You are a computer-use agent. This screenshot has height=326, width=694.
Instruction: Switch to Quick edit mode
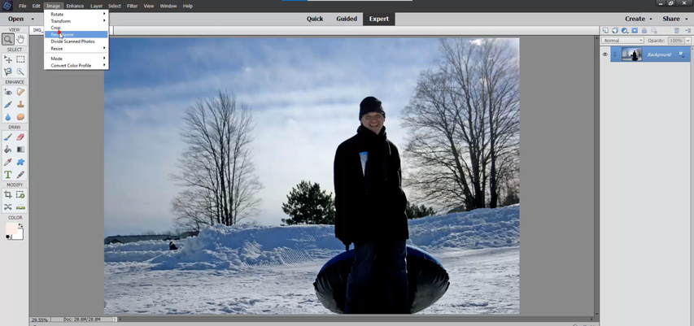pos(315,19)
